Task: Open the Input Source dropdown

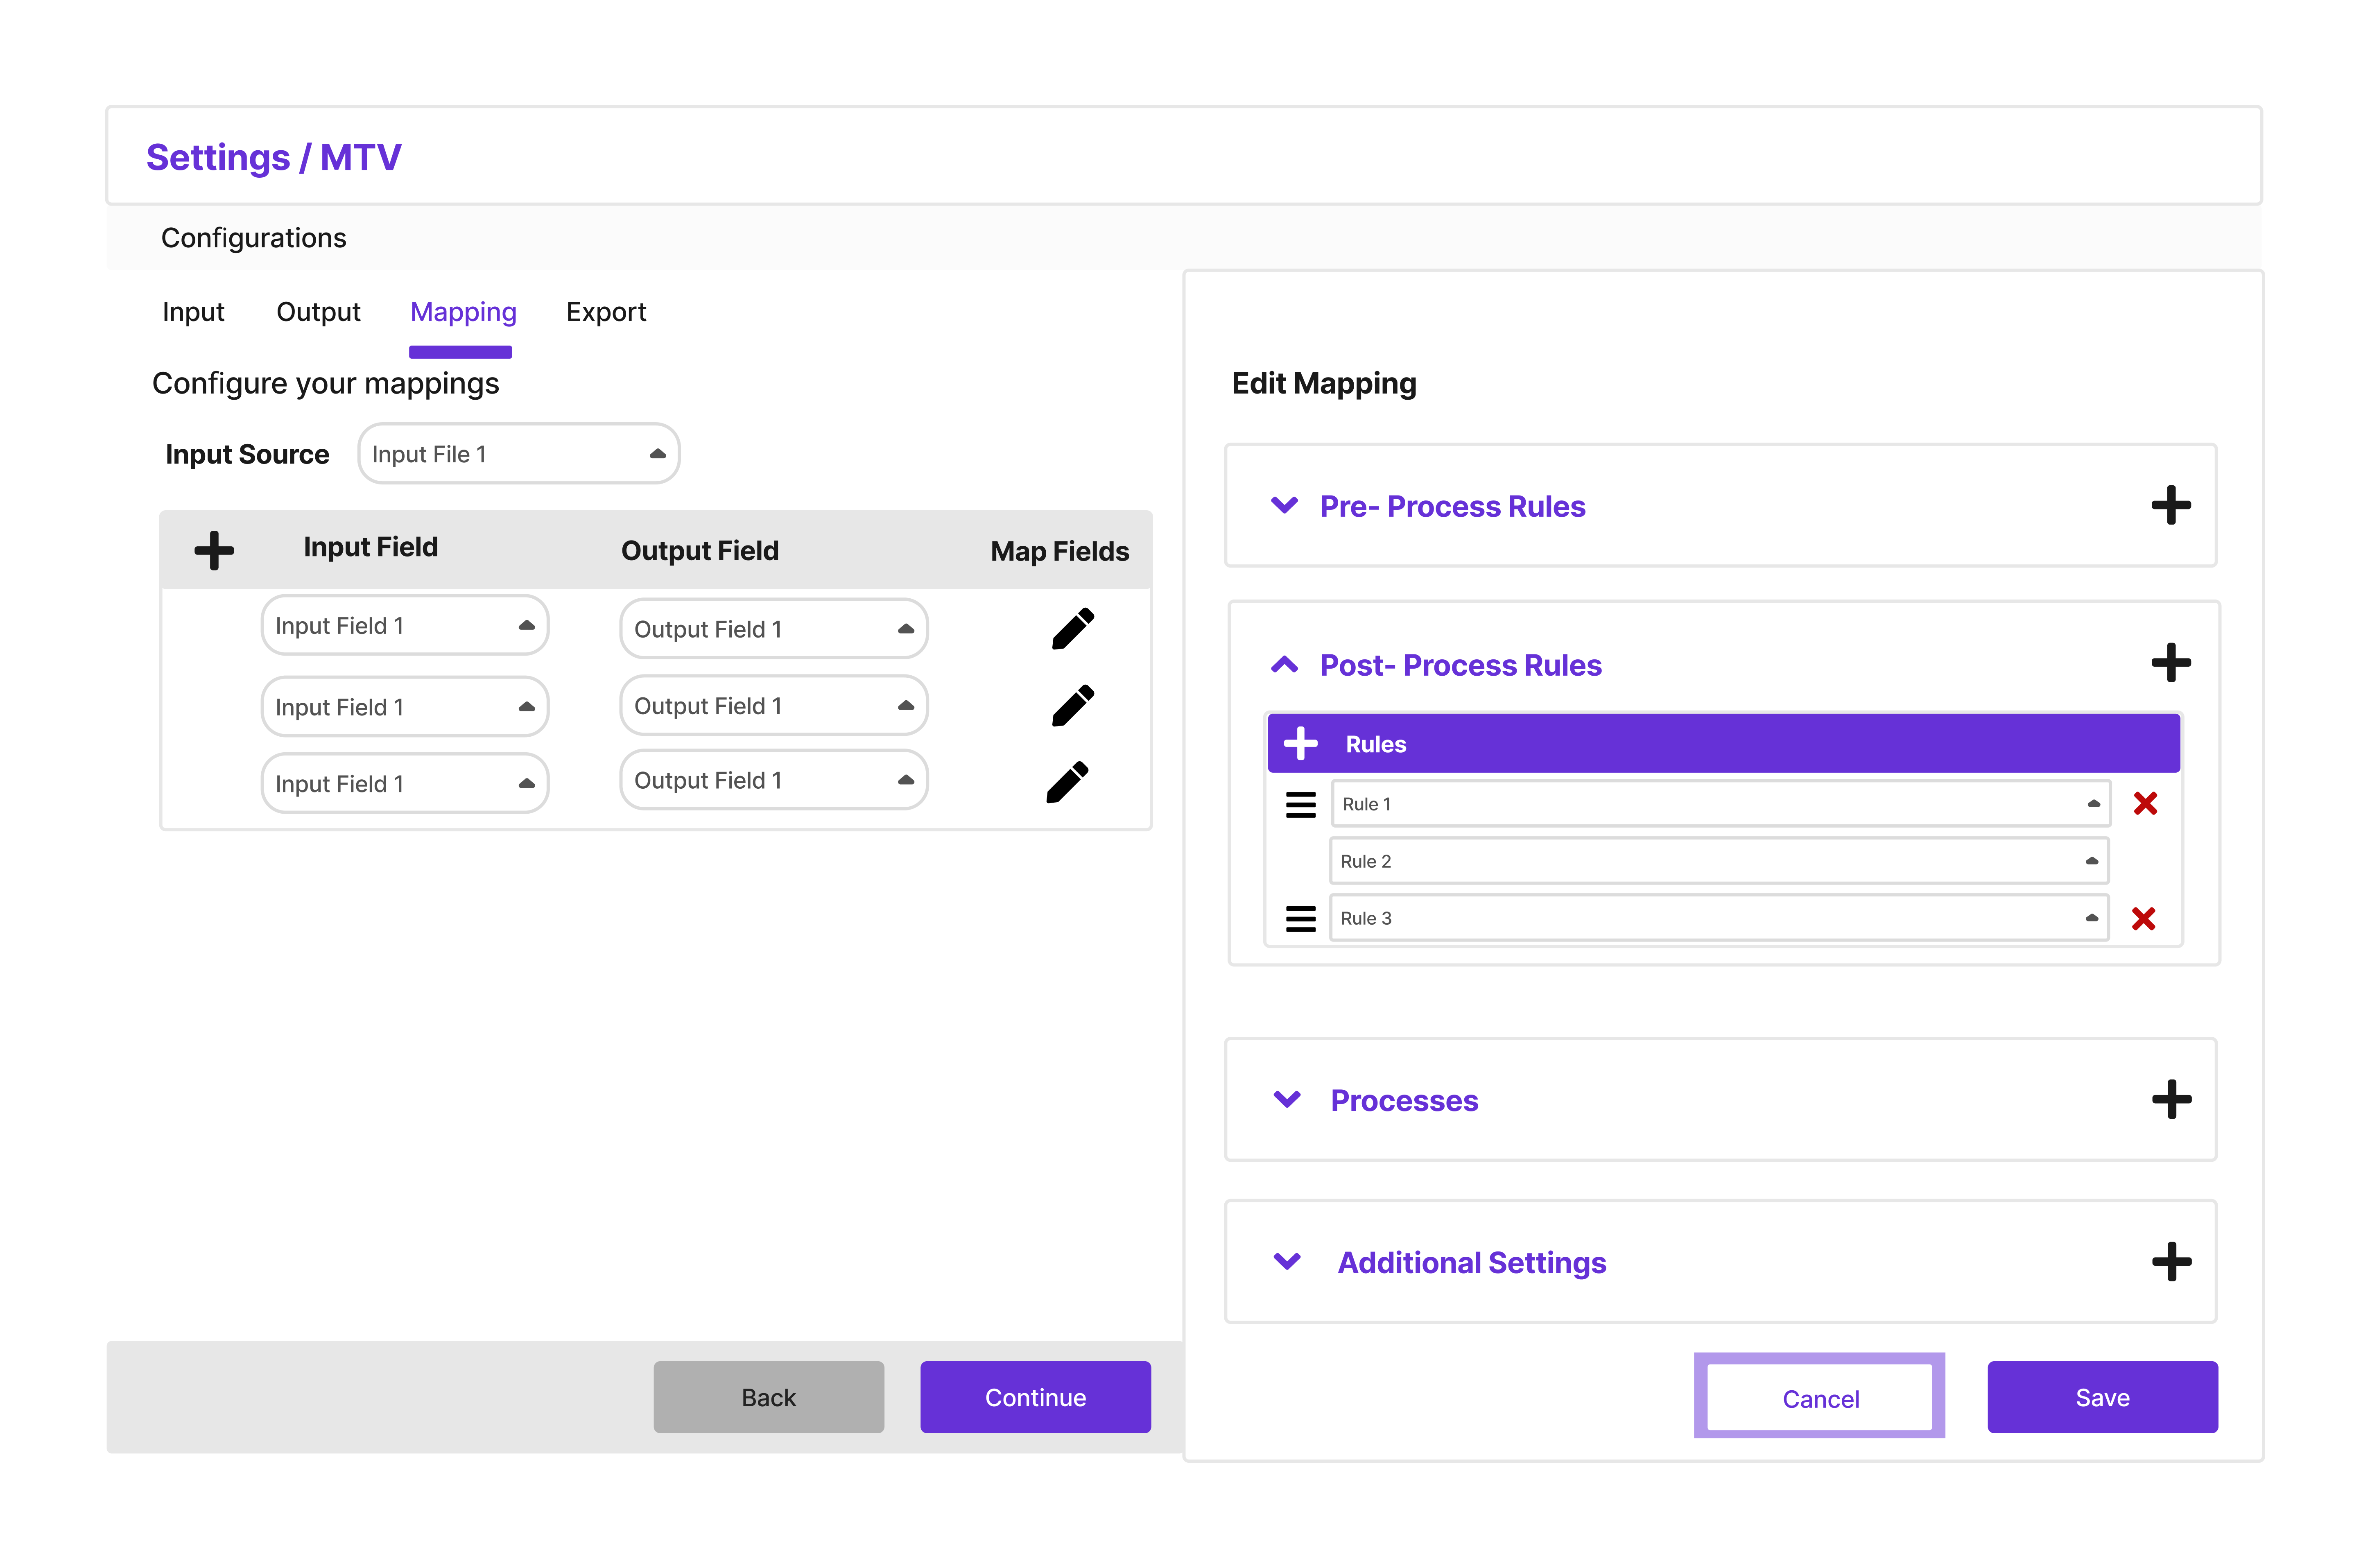Action: coord(518,454)
